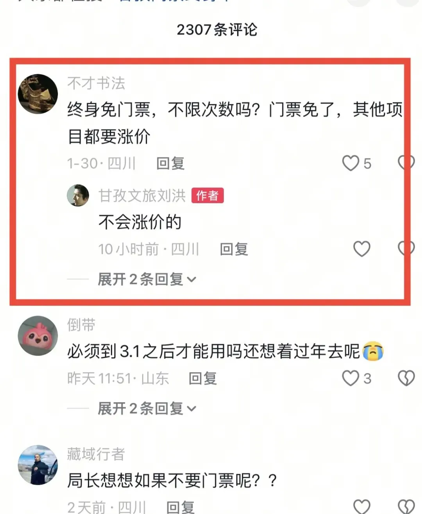422x514 pixels.
Task: Dislike the author reply 不会涨价的
Action: 406,248
